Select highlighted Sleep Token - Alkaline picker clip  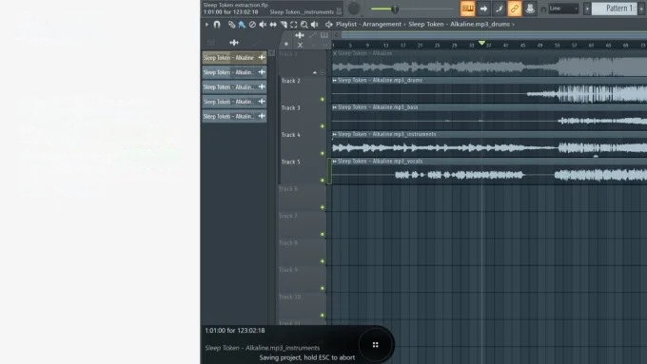click(x=234, y=58)
